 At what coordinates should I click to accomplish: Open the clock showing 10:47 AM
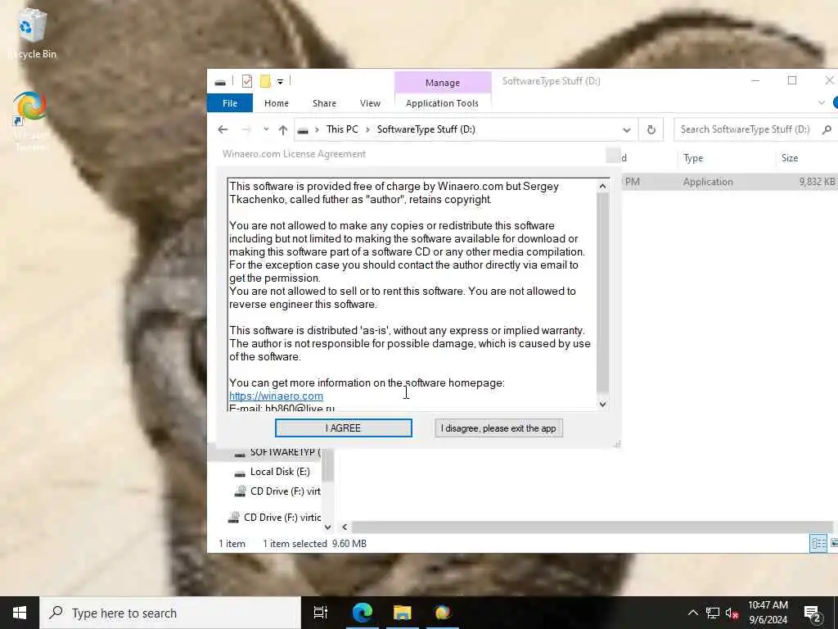pos(768,613)
